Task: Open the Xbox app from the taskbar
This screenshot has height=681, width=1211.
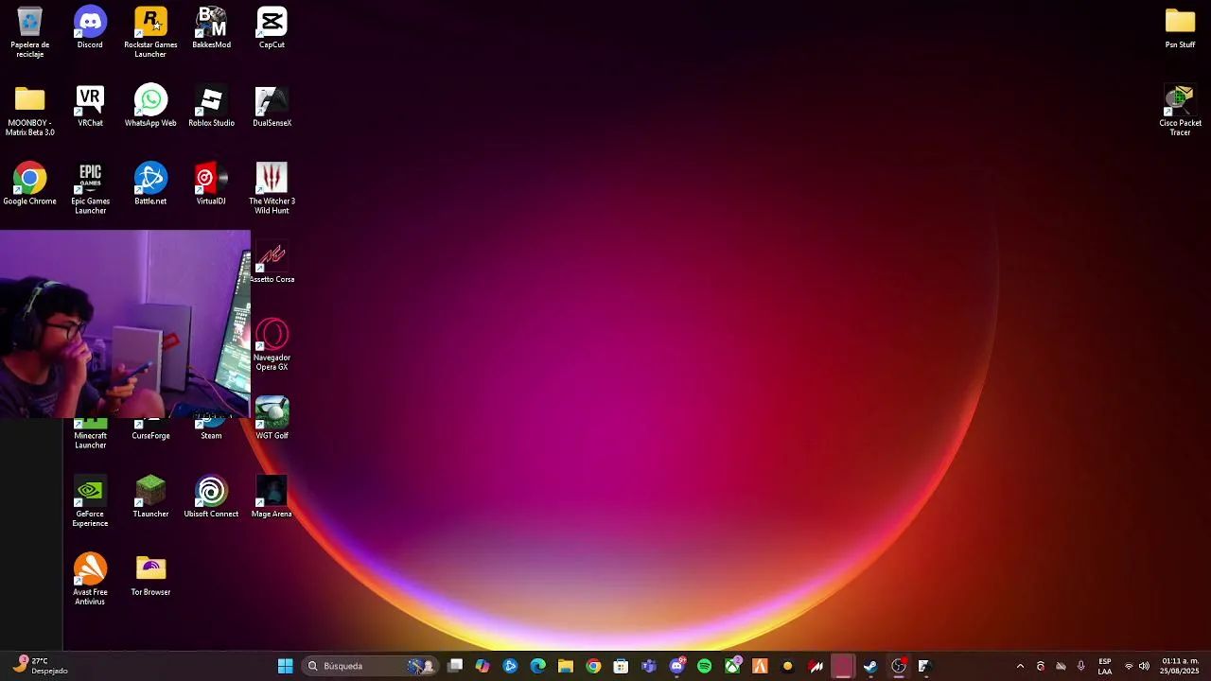Action: point(732,666)
